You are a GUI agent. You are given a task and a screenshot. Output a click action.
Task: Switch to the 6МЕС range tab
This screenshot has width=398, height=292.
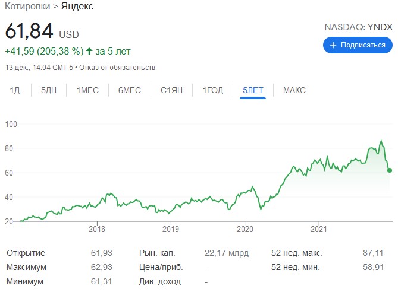pyautogui.click(x=130, y=90)
